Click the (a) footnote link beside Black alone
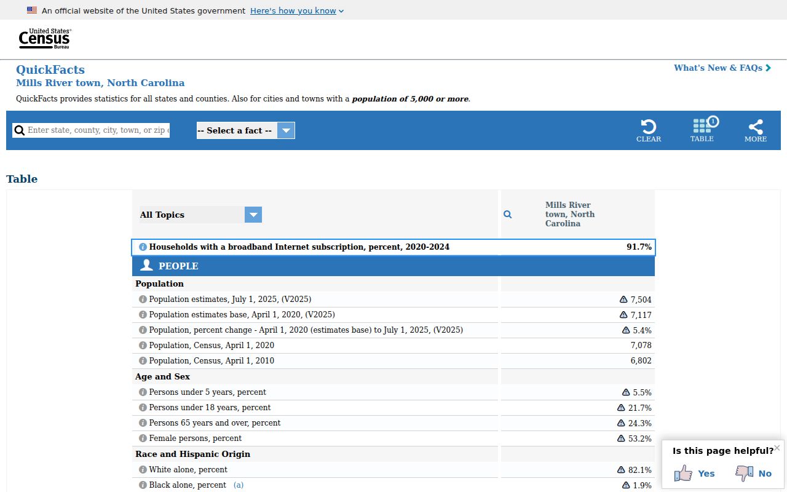The height and width of the screenshot is (492, 787). (x=239, y=485)
